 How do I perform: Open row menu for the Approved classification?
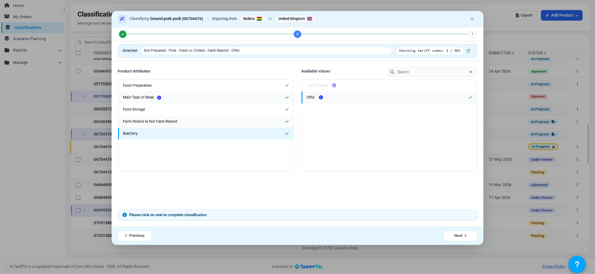point(577,72)
